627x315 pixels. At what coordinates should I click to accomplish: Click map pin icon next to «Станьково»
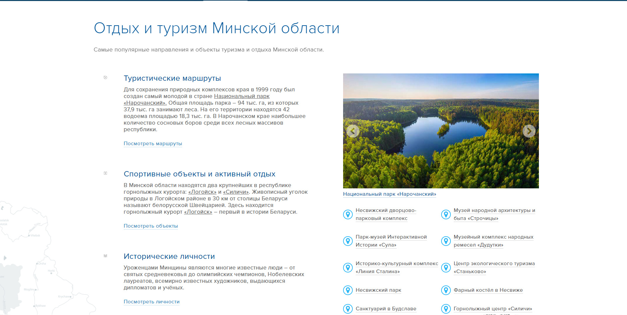pos(446,267)
